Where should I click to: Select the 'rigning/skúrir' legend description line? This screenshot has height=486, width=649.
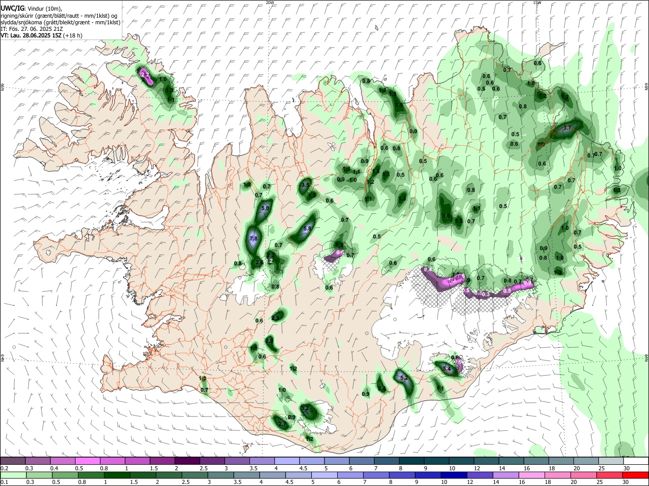tap(60, 15)
